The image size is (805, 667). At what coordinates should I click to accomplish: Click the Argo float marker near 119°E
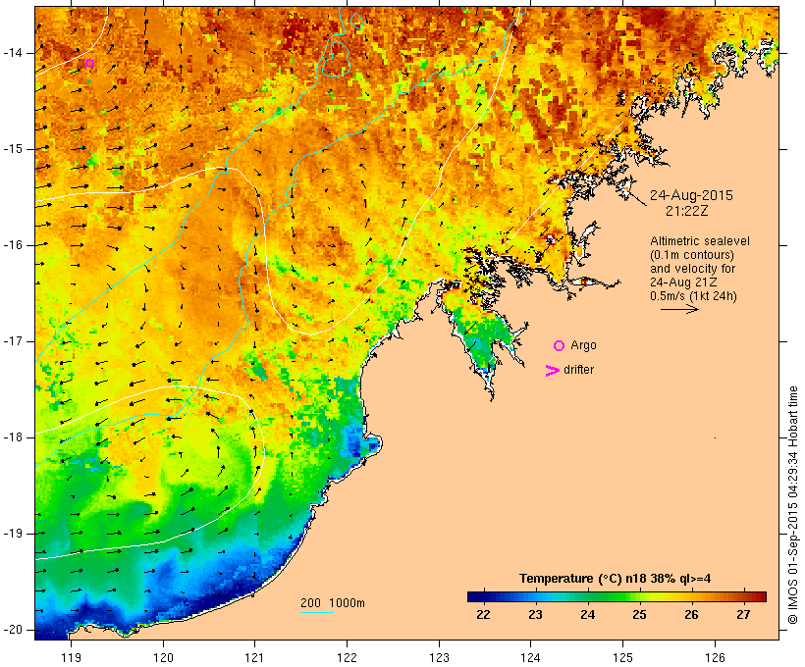click(x=90, y=64)
